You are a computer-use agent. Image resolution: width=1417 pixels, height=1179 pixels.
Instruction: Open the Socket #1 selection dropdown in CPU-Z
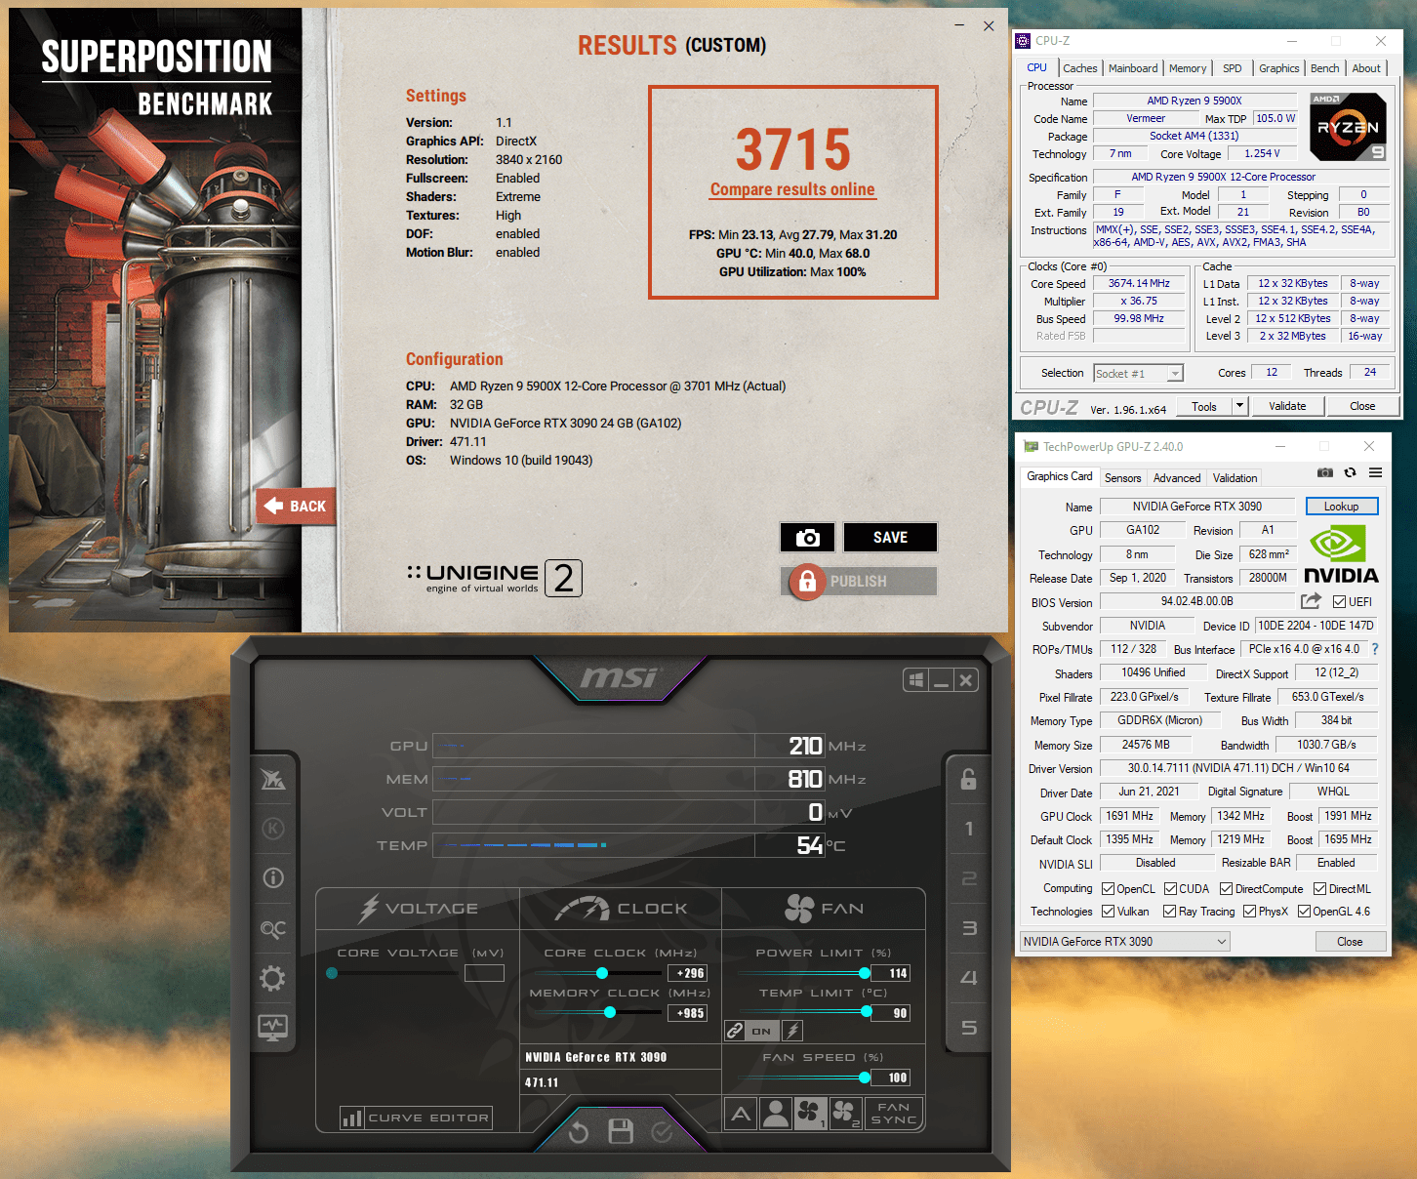tap(1138, 374)
